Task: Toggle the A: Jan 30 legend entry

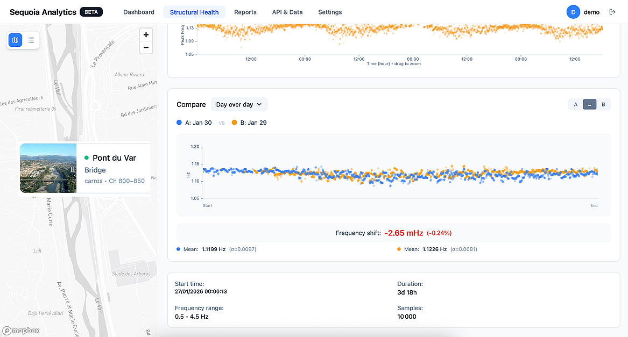Action: tap(194, 123)
